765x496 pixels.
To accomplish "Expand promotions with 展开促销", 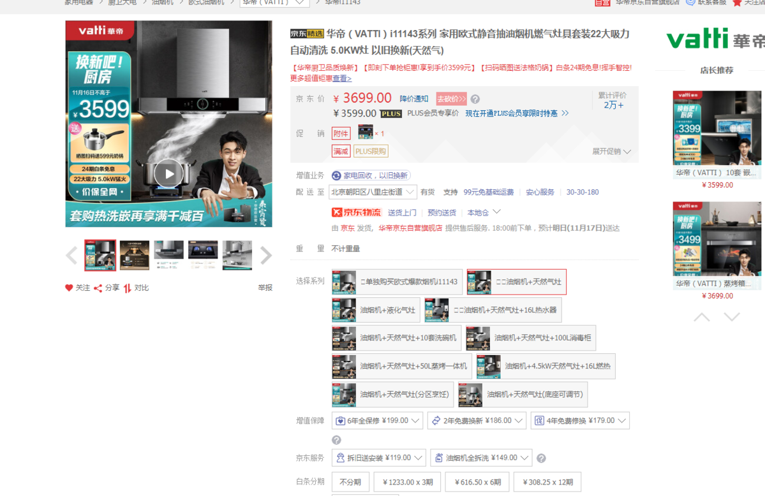I will tap(611, 152).
